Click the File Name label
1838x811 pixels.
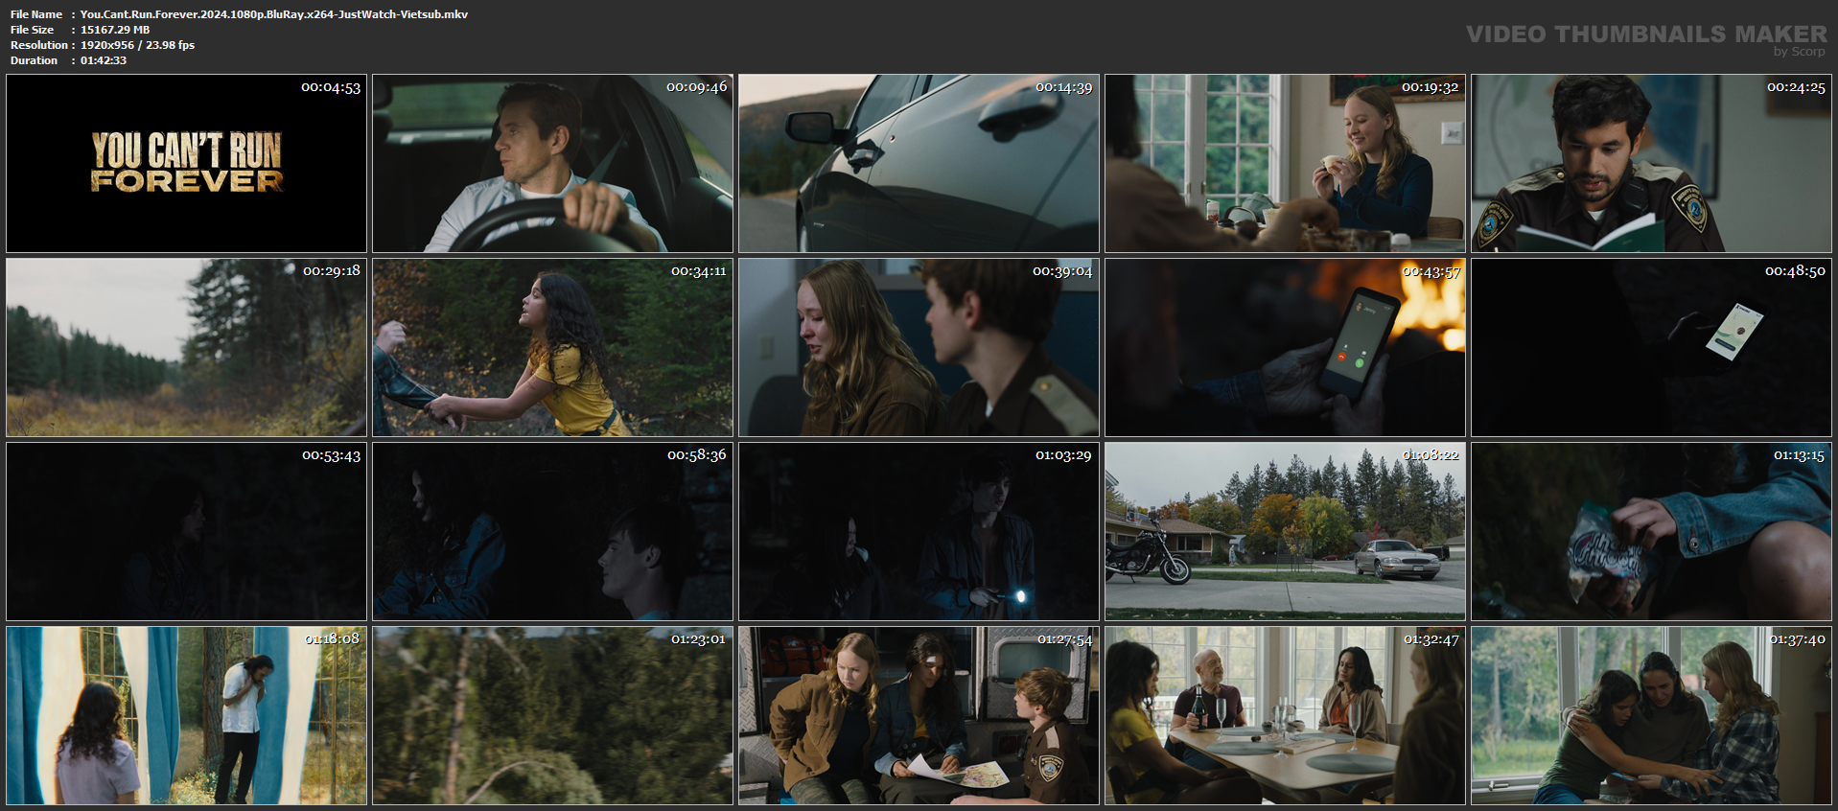(36, 14)
